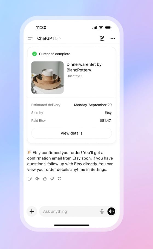This screenshot has height=249, width=153.
Task: Give thumbs down on the response
Action: click(52, 179)
